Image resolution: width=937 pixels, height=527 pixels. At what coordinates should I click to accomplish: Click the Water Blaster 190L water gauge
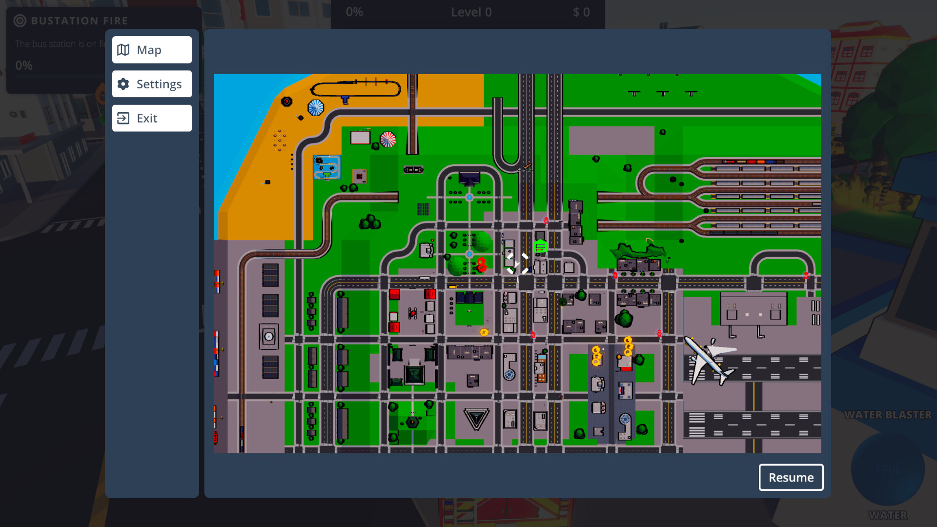(887, 468)
